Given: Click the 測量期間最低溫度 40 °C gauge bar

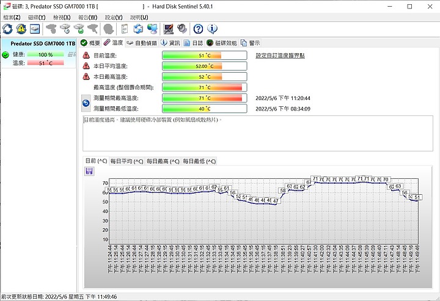Looking at the screenshot, I should pos(205,109).
